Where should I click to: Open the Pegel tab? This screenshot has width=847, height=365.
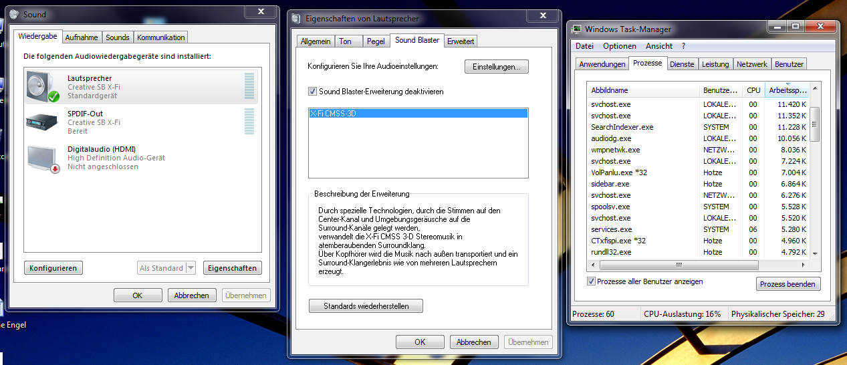pyautogui.click(x=376, y=41)
